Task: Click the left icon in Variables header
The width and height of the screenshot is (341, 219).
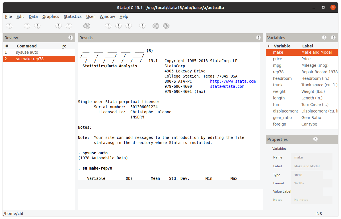Action: click(324, 38)
